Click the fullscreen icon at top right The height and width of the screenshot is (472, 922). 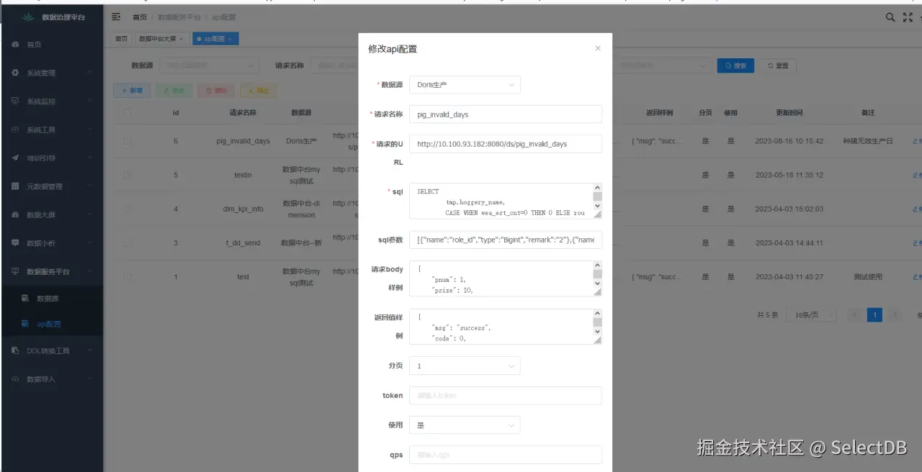click(x=908, y=17)
